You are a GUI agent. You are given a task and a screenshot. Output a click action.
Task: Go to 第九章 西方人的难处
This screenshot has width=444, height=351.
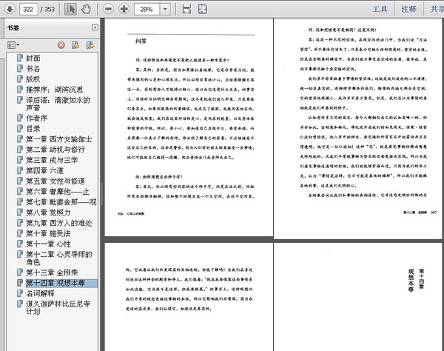click(x=59, y=223)
